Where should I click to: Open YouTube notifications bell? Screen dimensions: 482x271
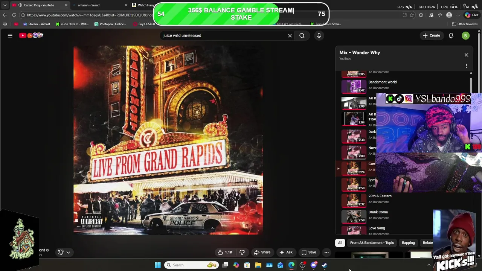tap(451, 35)
